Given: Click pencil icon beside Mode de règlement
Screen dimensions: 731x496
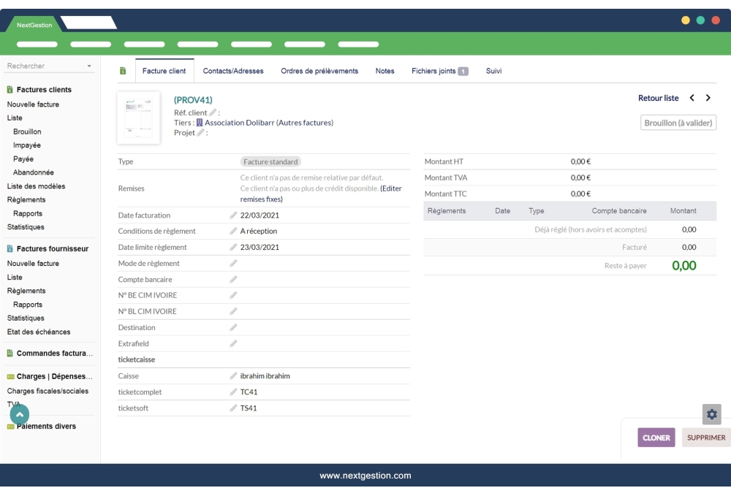Looking at the screenshot, I should [234, 264].
